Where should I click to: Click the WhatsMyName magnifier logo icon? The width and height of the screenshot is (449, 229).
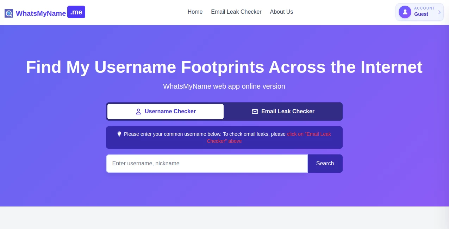point(9,13)
